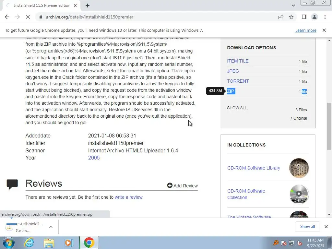Viewport: 332px width, 249px height.
Task: Open the Action Center flag icon
Action: click(x=284, y=243)
